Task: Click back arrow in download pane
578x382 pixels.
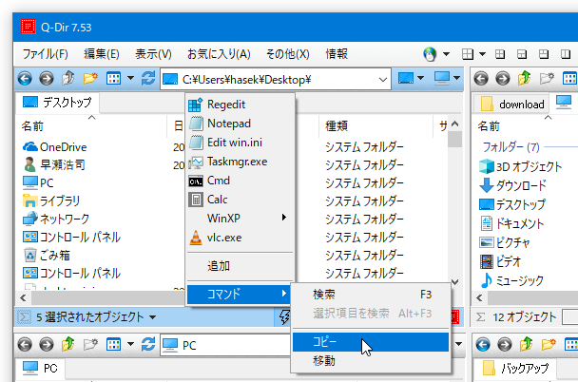Action: 481,79
